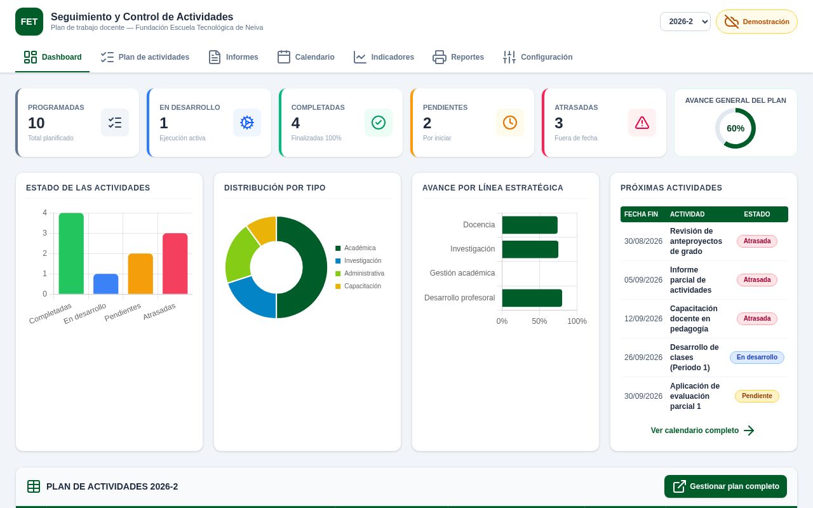813x508 pixels.
Task: Click the Indicadores line chart icon
Action: 360,57
